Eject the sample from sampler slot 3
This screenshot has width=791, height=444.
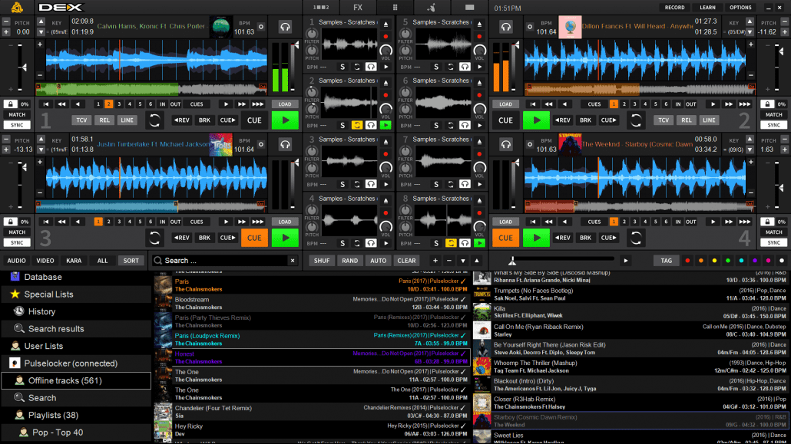(386, 142)
